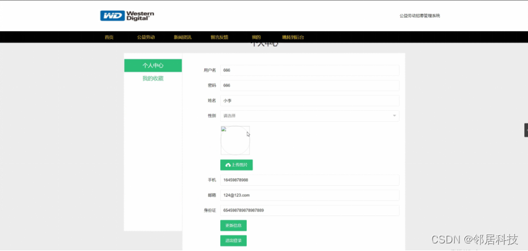Open the 性别 dropdown arrow
The height and width of the screenshot is (251, 528).
(394, 116)
